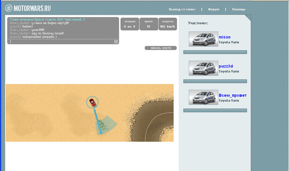289x171 pixels.
Task: Click the progress bar under puzz3d
Action: (x=215, y=81)
